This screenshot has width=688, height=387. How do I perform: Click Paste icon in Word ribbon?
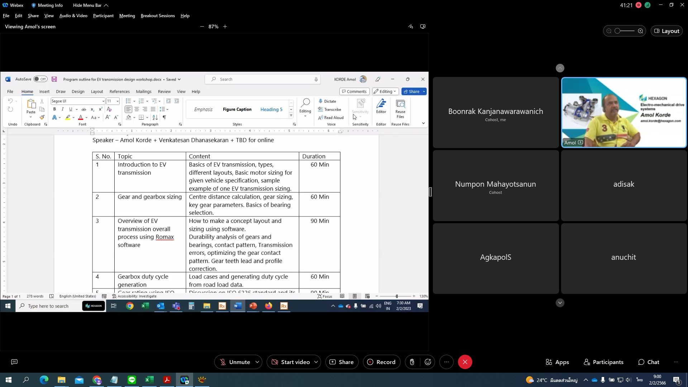(31, 104)
